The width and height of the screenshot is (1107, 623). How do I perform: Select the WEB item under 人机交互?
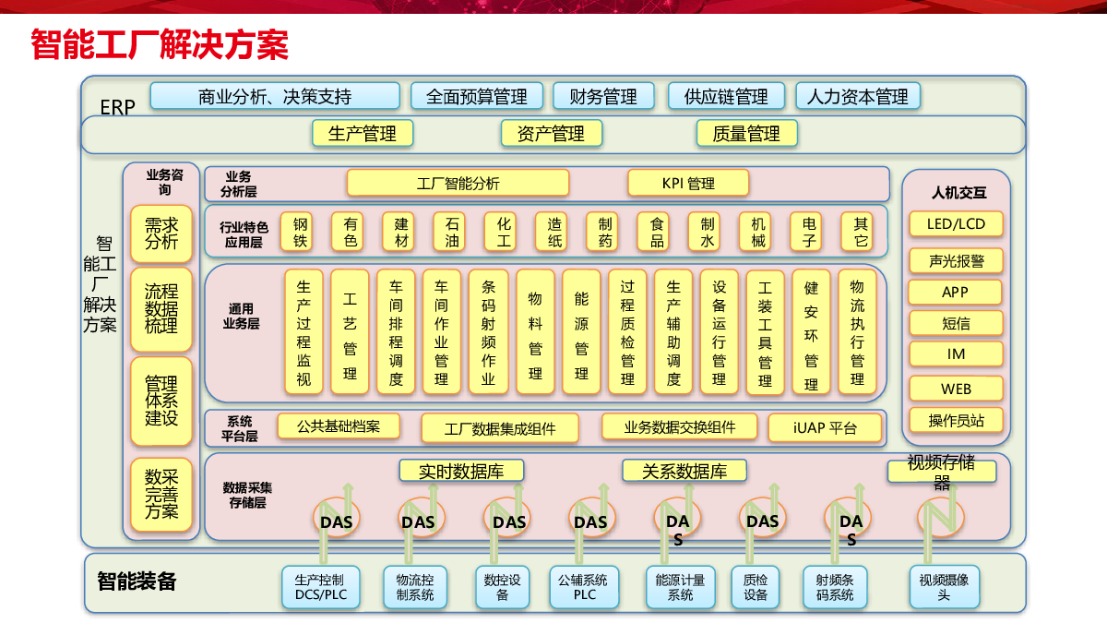[x=956, y=389]
